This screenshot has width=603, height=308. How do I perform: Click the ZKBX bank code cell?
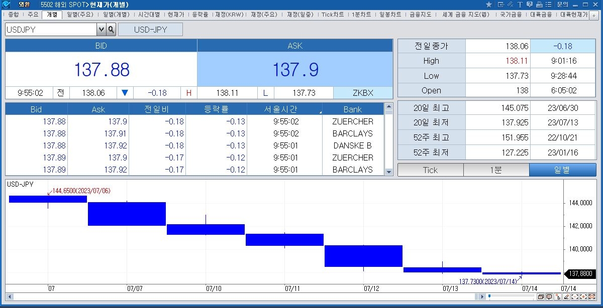pos(363,93)
